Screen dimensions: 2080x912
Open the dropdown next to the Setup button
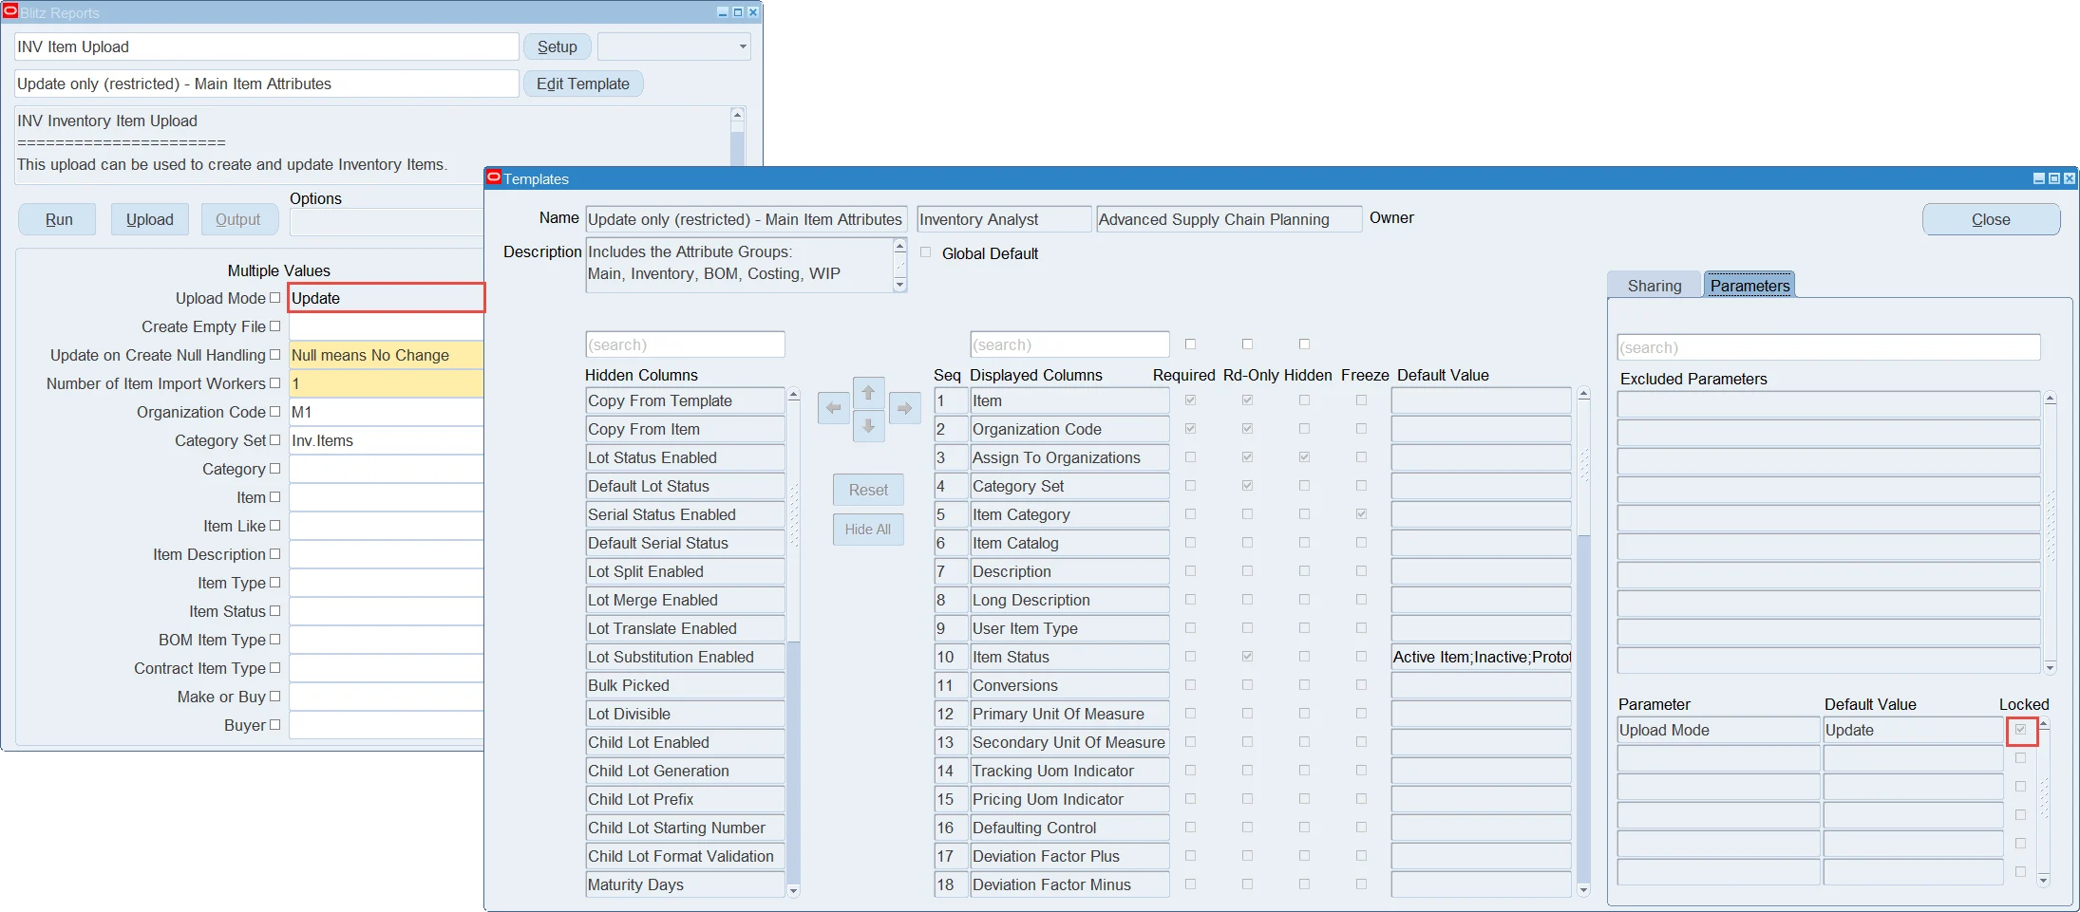(x=673, y=47)
